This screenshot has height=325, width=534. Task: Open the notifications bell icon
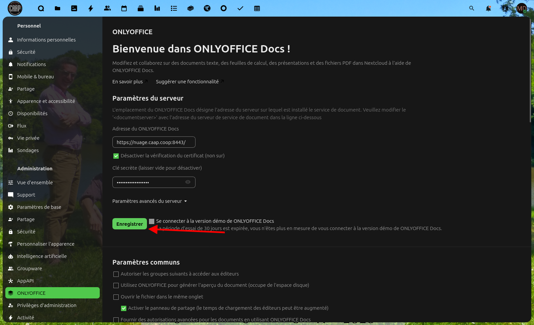(488, 8)
